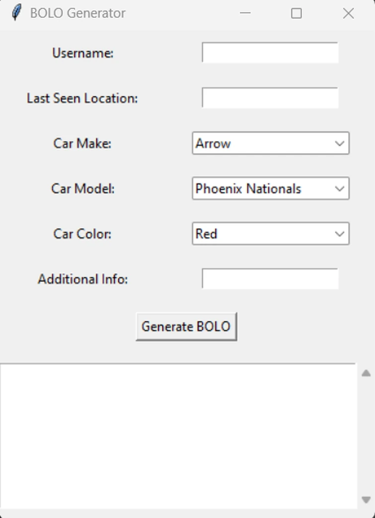Screen dimensions: 375x518
Task: Click the Generate BOLO button
Action: 185,326
